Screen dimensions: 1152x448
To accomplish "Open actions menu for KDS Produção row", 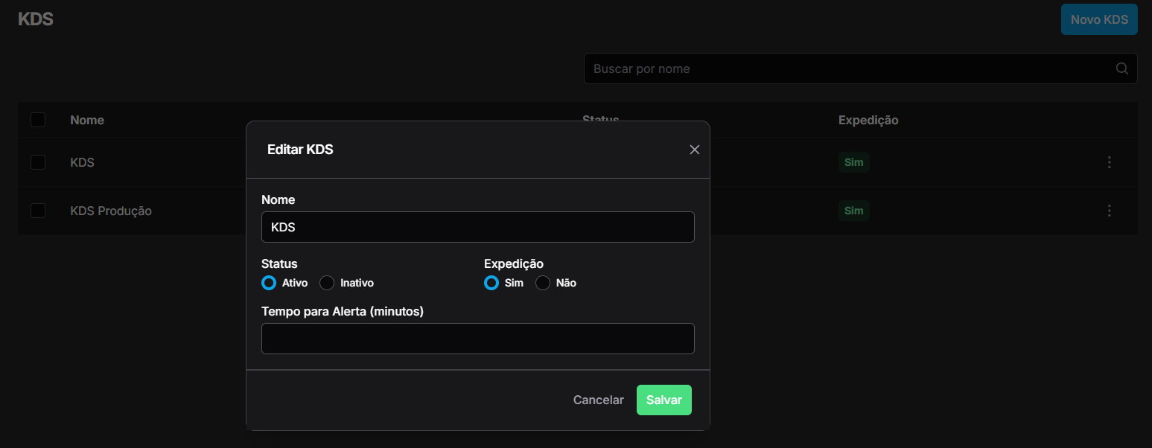I will (x=1110, y=211).
